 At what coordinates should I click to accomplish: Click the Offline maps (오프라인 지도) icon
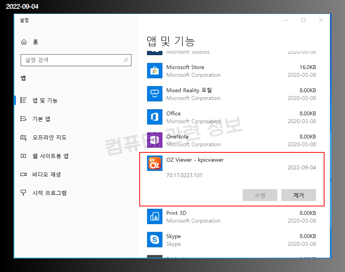coord(23,137)
